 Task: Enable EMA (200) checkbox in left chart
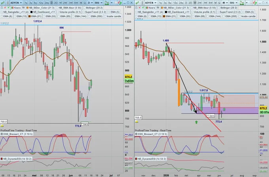(x=89, y=16)
